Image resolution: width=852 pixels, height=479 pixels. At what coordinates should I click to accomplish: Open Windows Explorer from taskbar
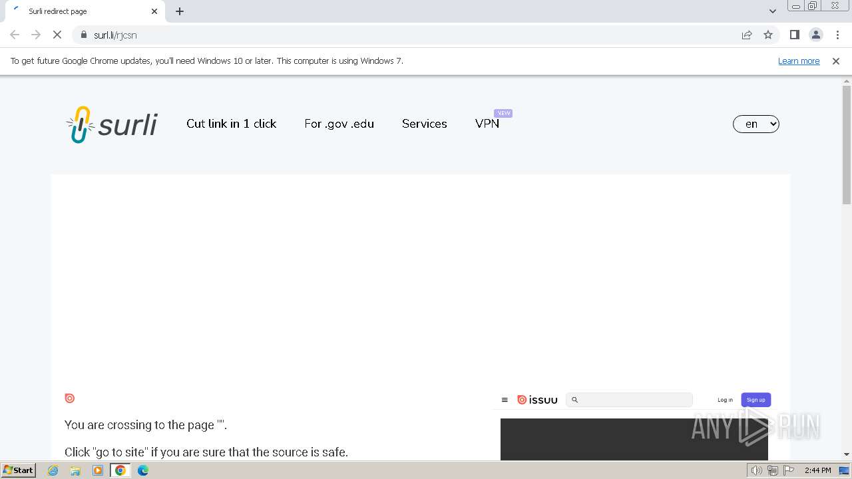(75, 470)
